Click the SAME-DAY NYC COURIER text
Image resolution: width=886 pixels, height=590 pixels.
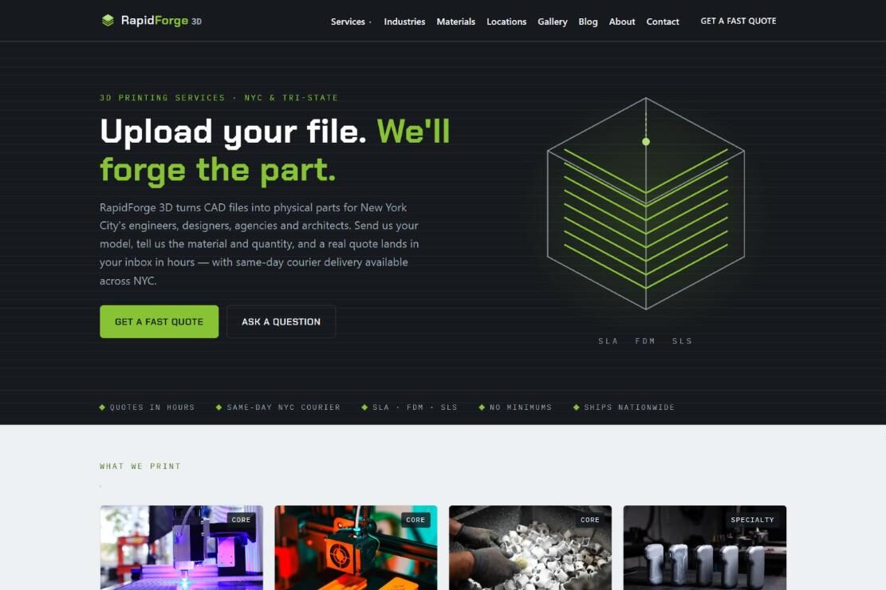click(284, 407)
